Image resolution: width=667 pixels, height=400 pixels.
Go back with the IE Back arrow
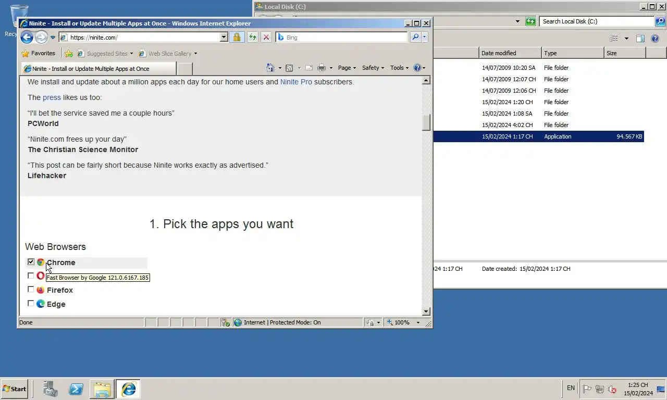27,37
